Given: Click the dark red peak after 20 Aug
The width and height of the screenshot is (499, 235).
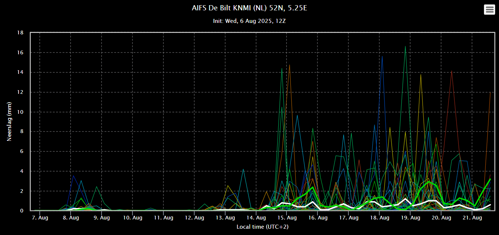Looking at the screenshot, I should (x=451, y=71).
